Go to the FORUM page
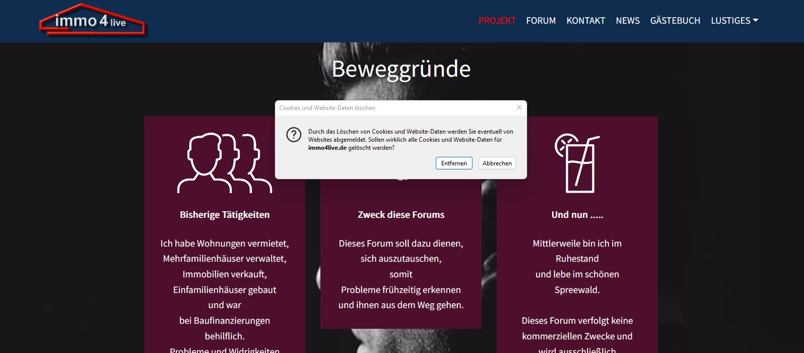Screen dimensions: 804x353 [541, 21]
